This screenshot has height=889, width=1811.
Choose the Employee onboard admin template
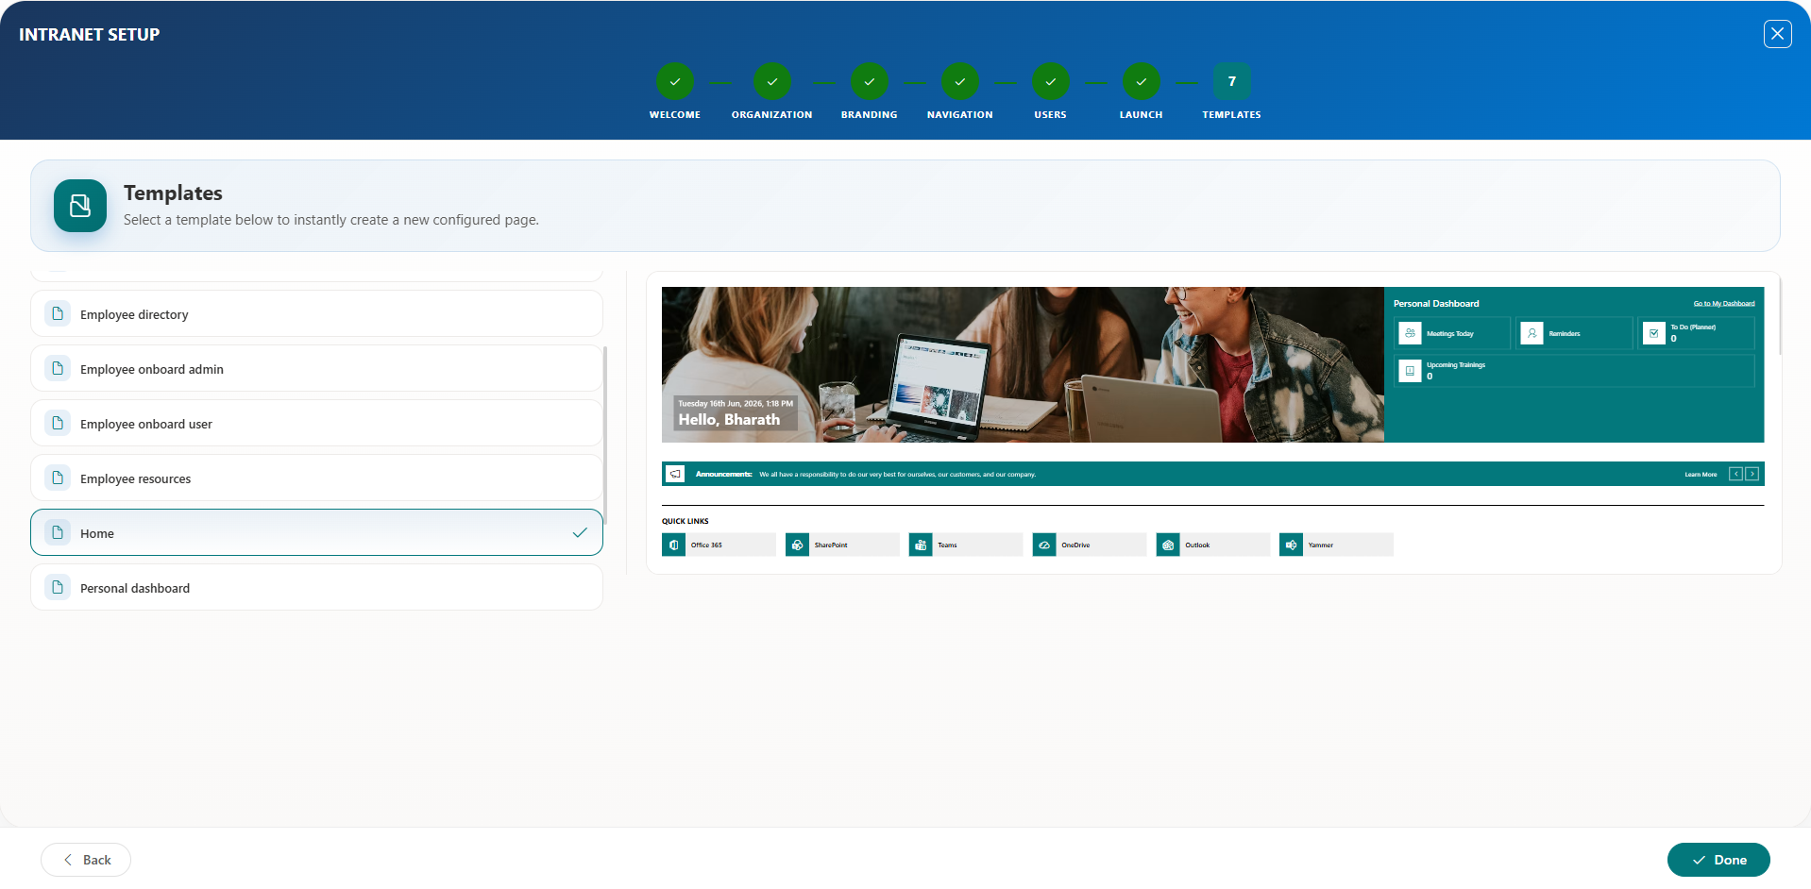point(316,369)
